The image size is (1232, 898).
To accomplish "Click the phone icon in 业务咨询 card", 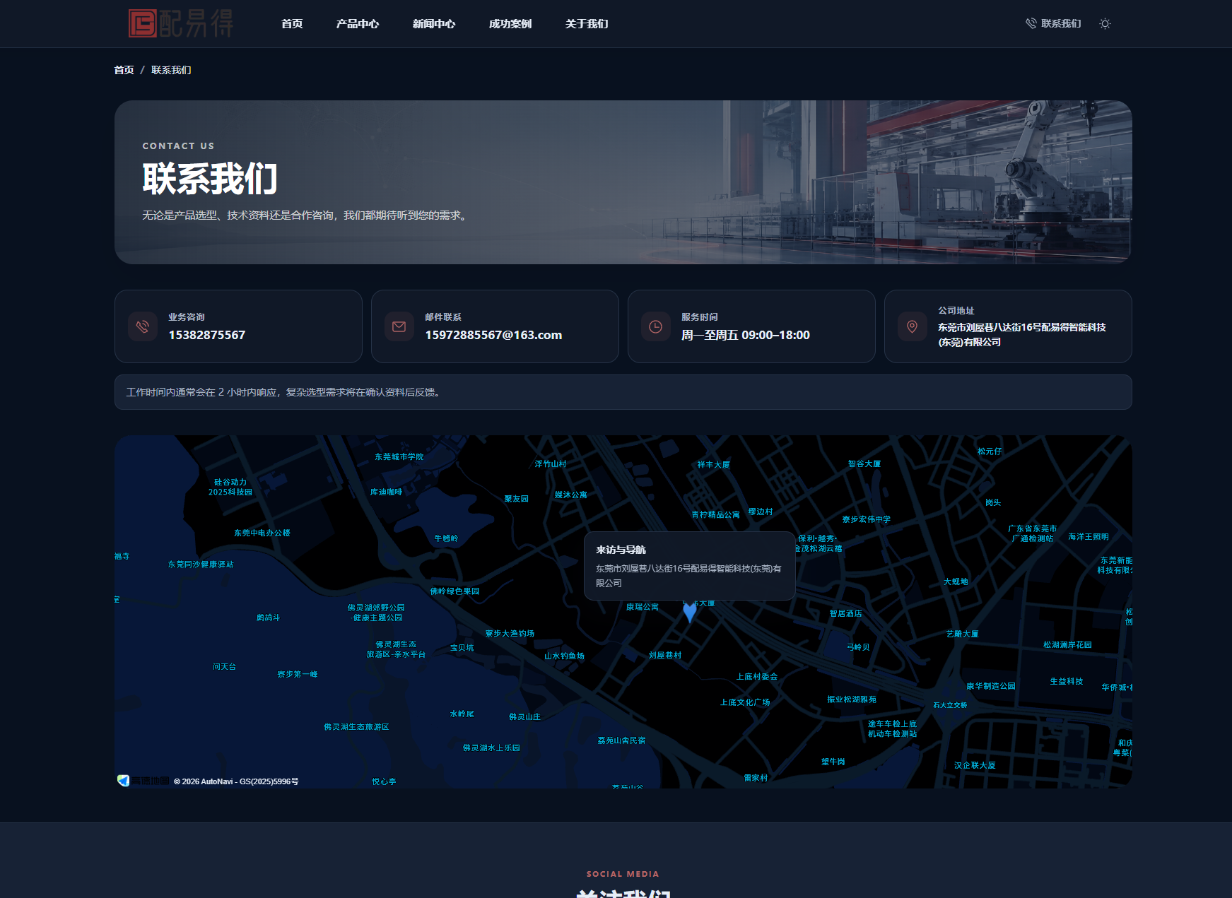I will coord(143,326).
